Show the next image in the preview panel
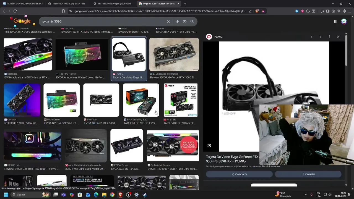The image size is (354, 199). (320, 37)
